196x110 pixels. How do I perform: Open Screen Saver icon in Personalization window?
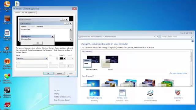click(x=178, y=93)
